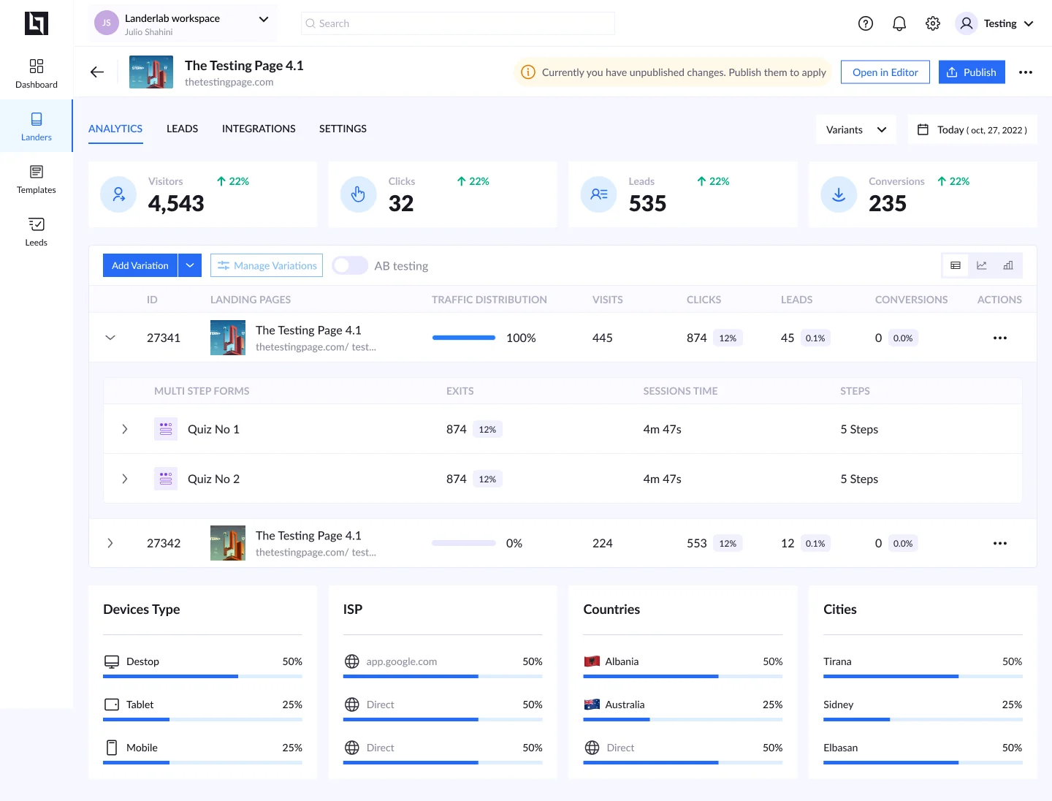The image size is (1052, 801).
Task: Open the Variants dropdown
Action: coord(856,129)
